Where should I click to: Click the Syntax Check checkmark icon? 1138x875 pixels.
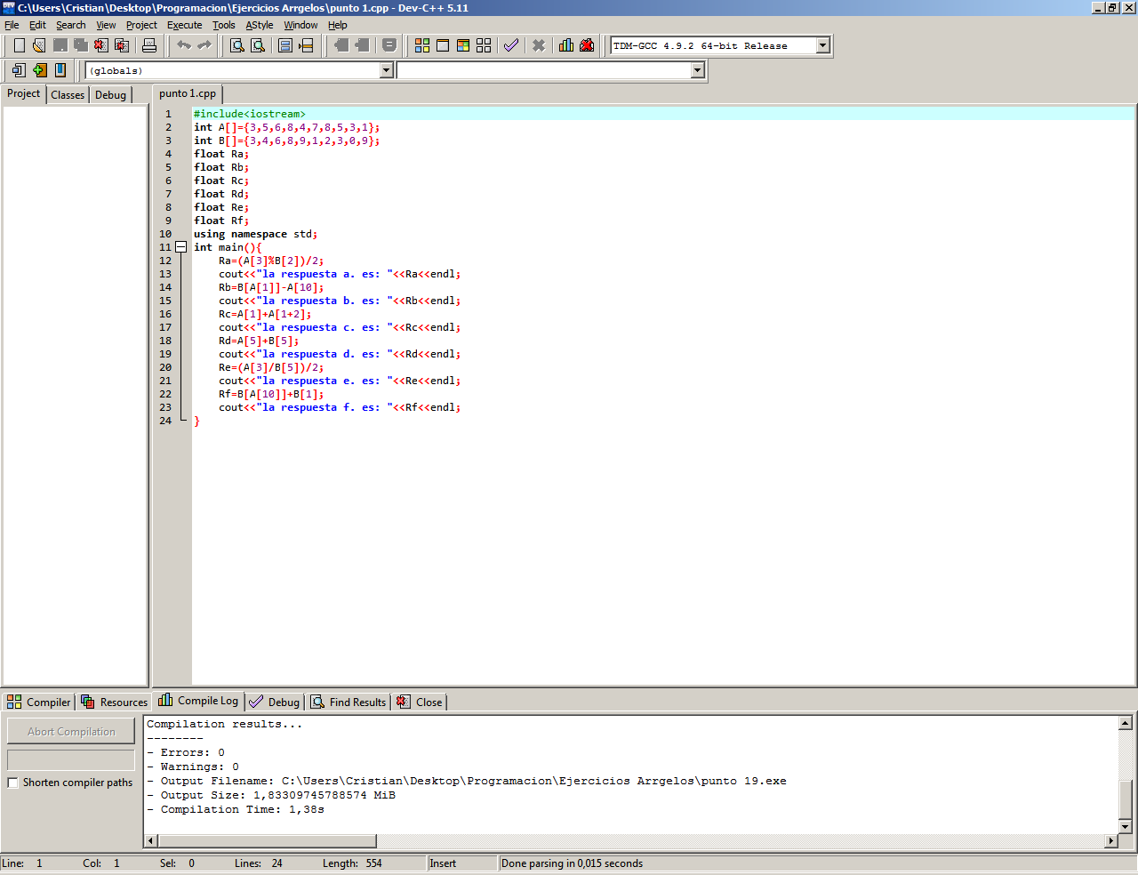coord(511,45)
